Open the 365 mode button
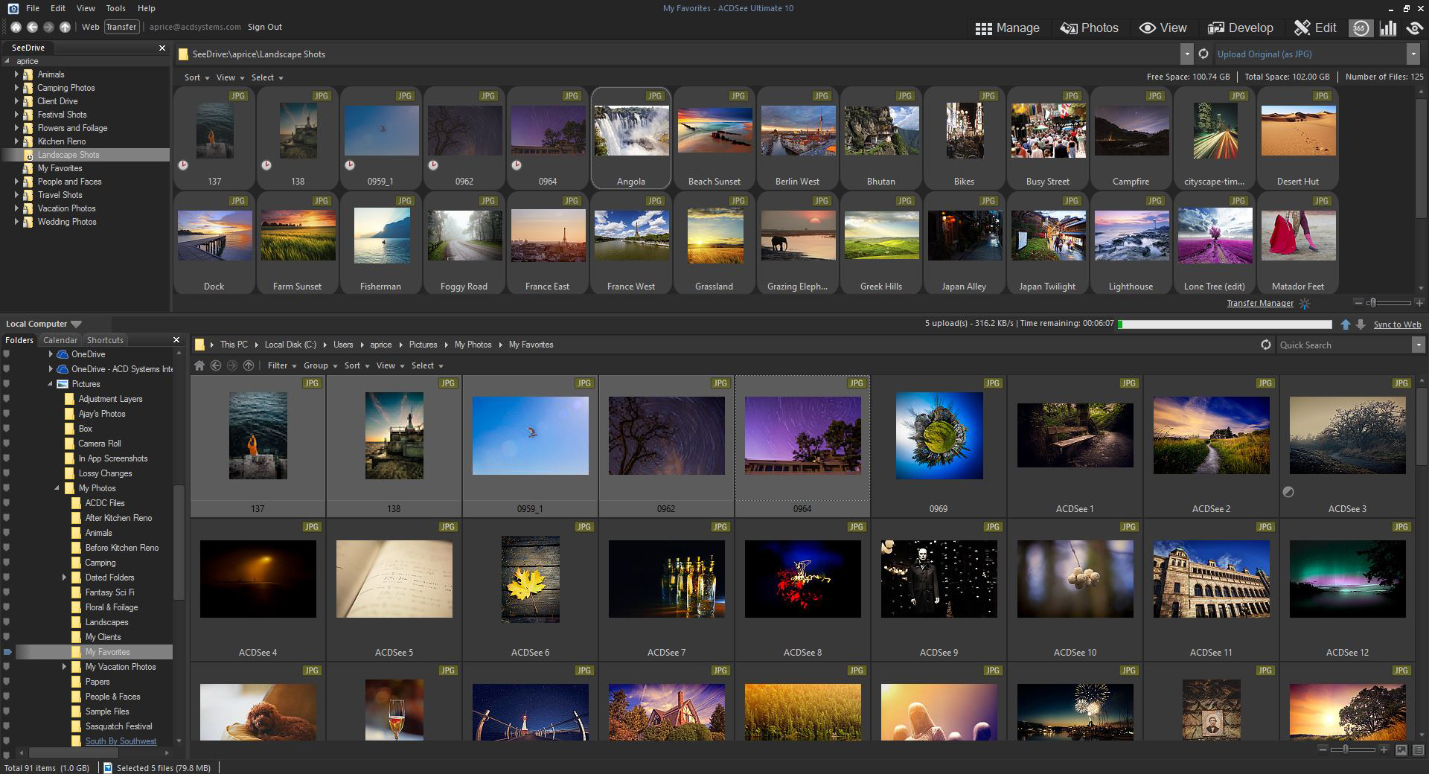This screenshot has width=1429, height=774. [1361, 28]
